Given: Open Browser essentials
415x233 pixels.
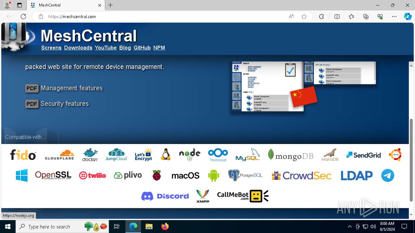Looking at the screenshot, I should pos(380,17).
